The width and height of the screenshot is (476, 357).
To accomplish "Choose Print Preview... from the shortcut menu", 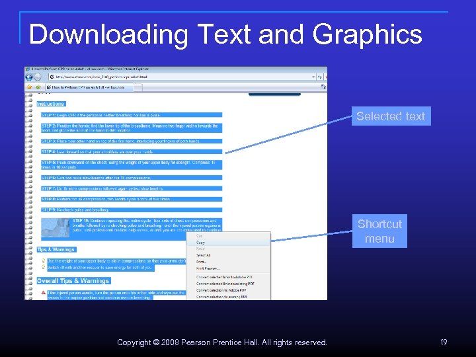I will point(228,268).
